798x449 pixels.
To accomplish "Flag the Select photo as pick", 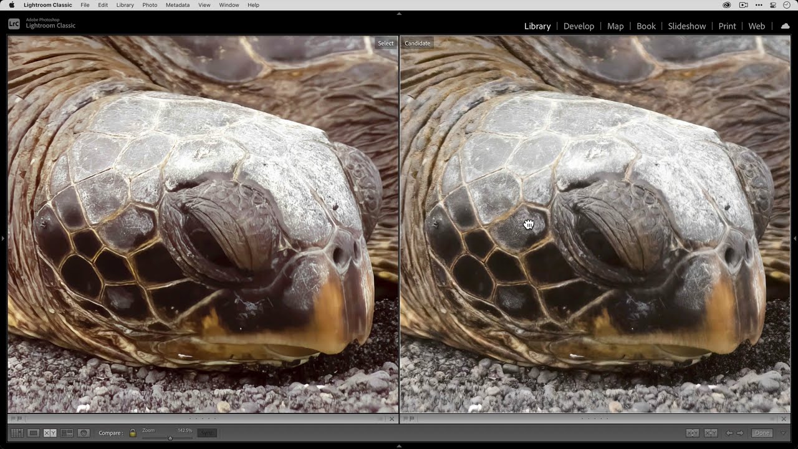I will pyautogui.click(x=12, y=419).
